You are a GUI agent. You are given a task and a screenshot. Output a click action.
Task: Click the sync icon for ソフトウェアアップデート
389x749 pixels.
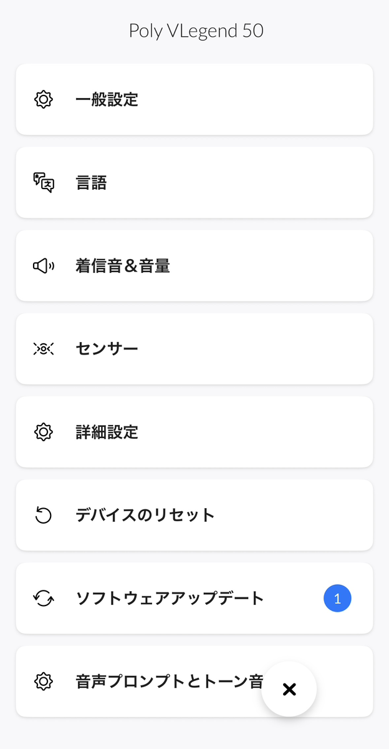(x=43, y=599)
